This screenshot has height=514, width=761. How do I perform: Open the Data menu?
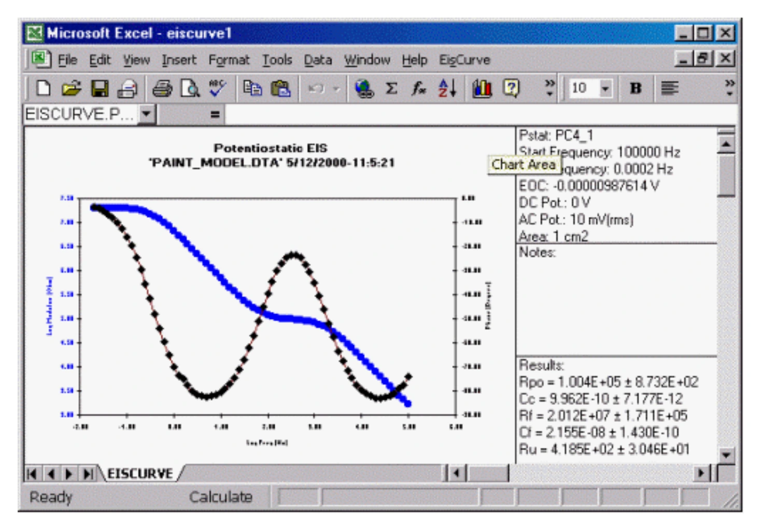click(318, 60)
